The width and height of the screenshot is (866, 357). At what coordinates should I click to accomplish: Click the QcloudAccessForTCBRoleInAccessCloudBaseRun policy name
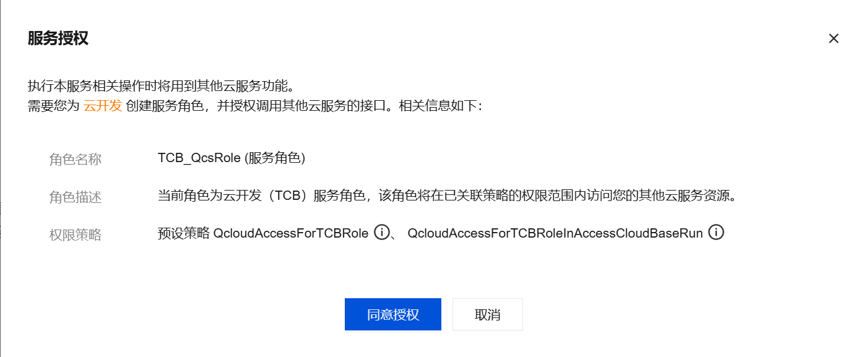point(555,234)
